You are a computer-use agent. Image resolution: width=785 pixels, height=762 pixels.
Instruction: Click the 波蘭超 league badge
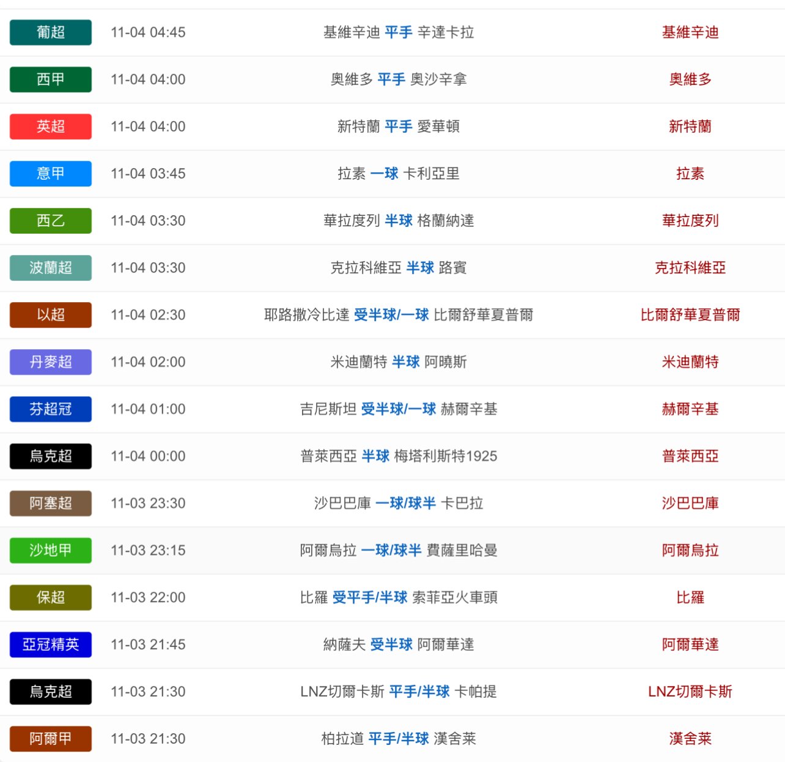tap(51, 268)
